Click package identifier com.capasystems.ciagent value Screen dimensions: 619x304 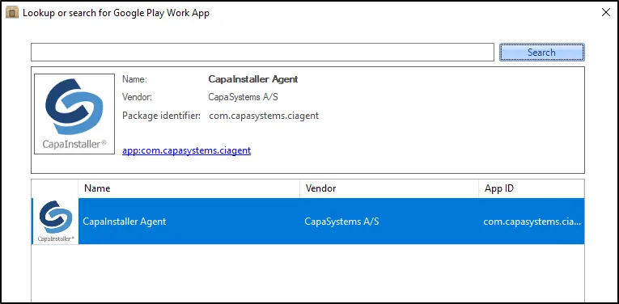coord(264,116)
